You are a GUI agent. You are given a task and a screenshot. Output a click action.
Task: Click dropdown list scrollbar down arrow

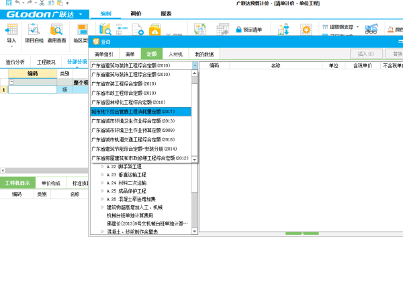click(195, 159)
